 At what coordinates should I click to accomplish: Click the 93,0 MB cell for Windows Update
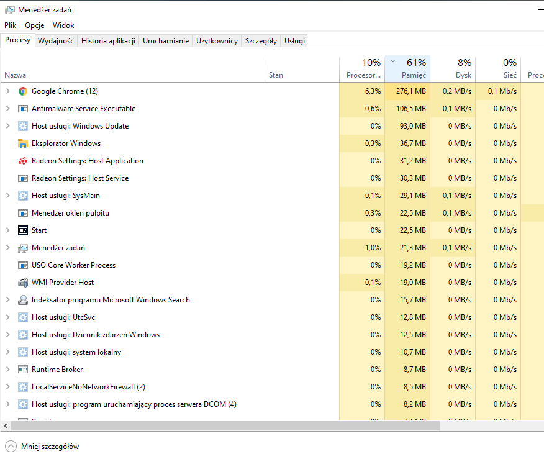[407, 126]
